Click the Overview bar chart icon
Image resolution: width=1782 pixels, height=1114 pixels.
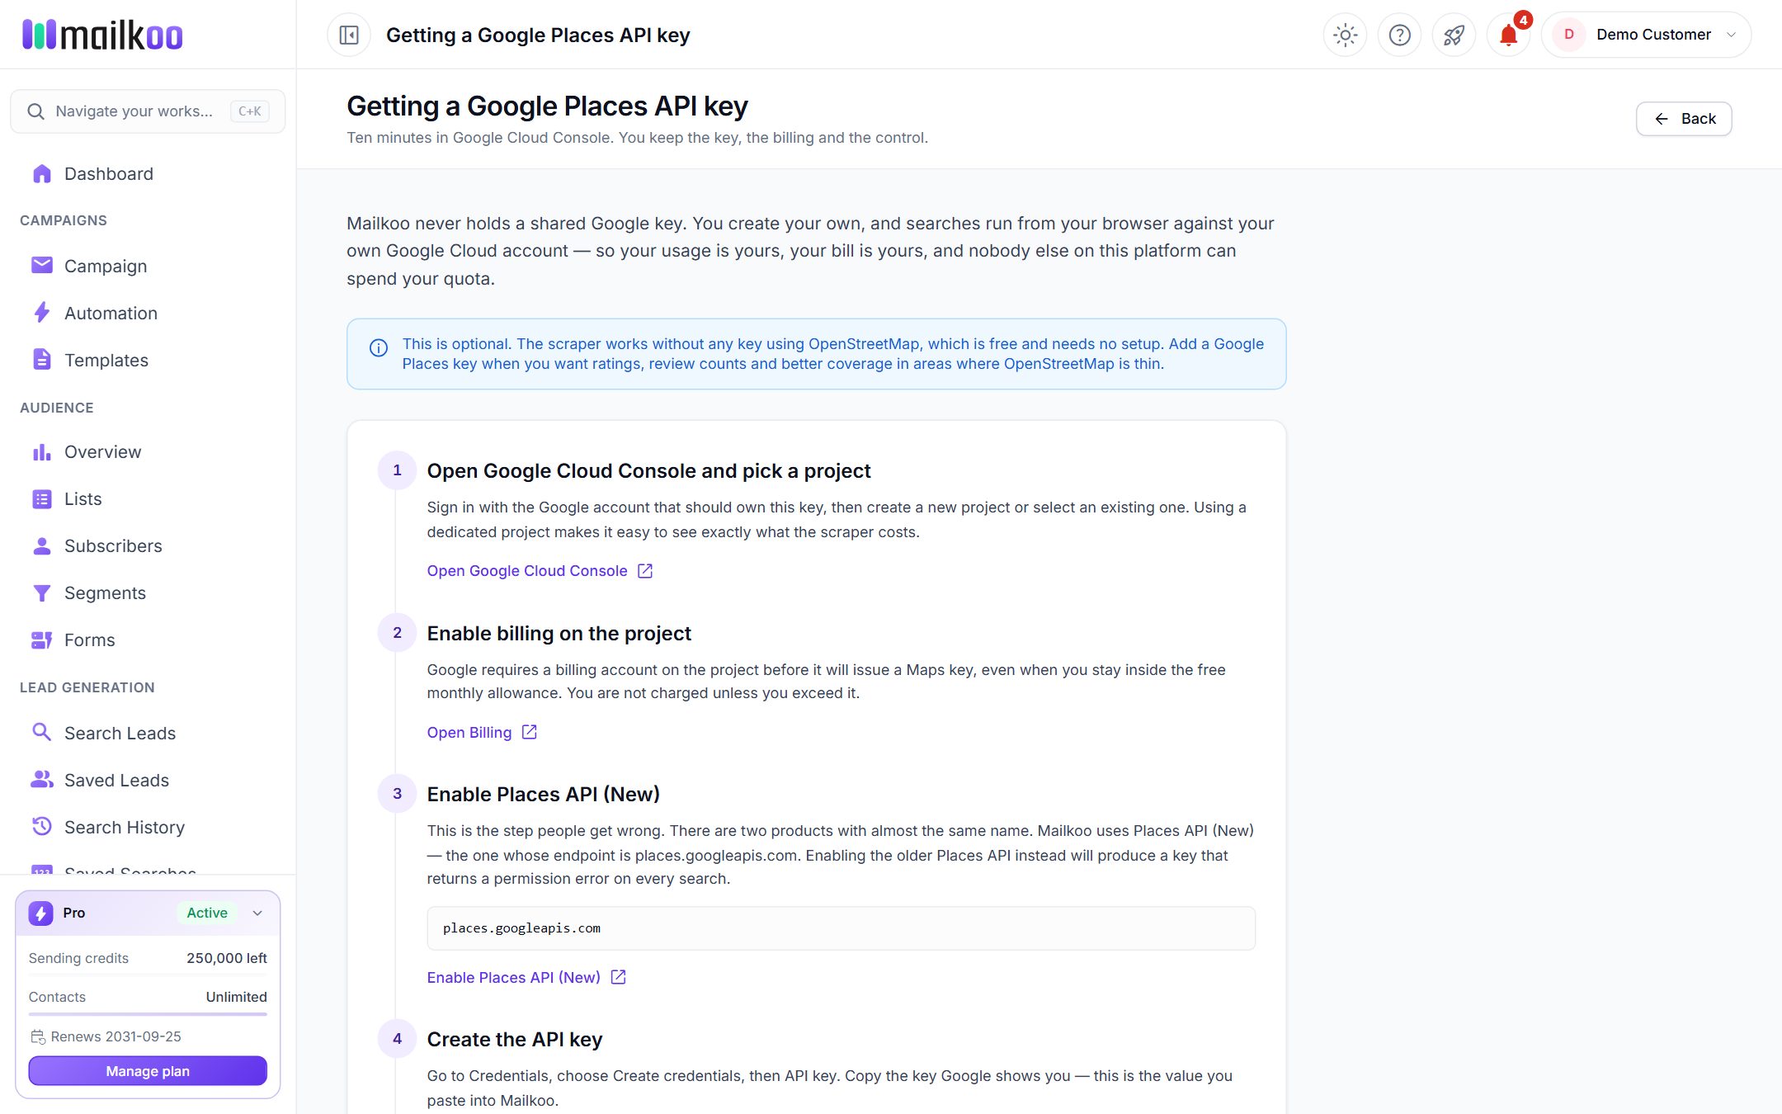pos(41,452)
